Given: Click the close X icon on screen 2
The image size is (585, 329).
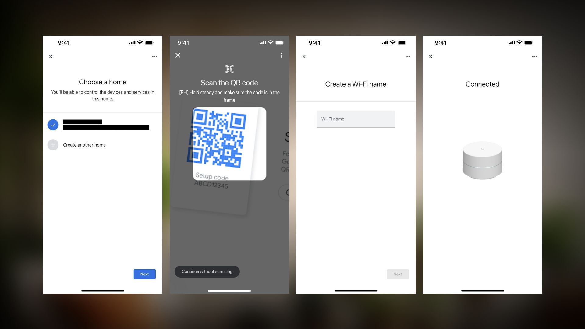Looking at the screenshot, I should 178,55.
